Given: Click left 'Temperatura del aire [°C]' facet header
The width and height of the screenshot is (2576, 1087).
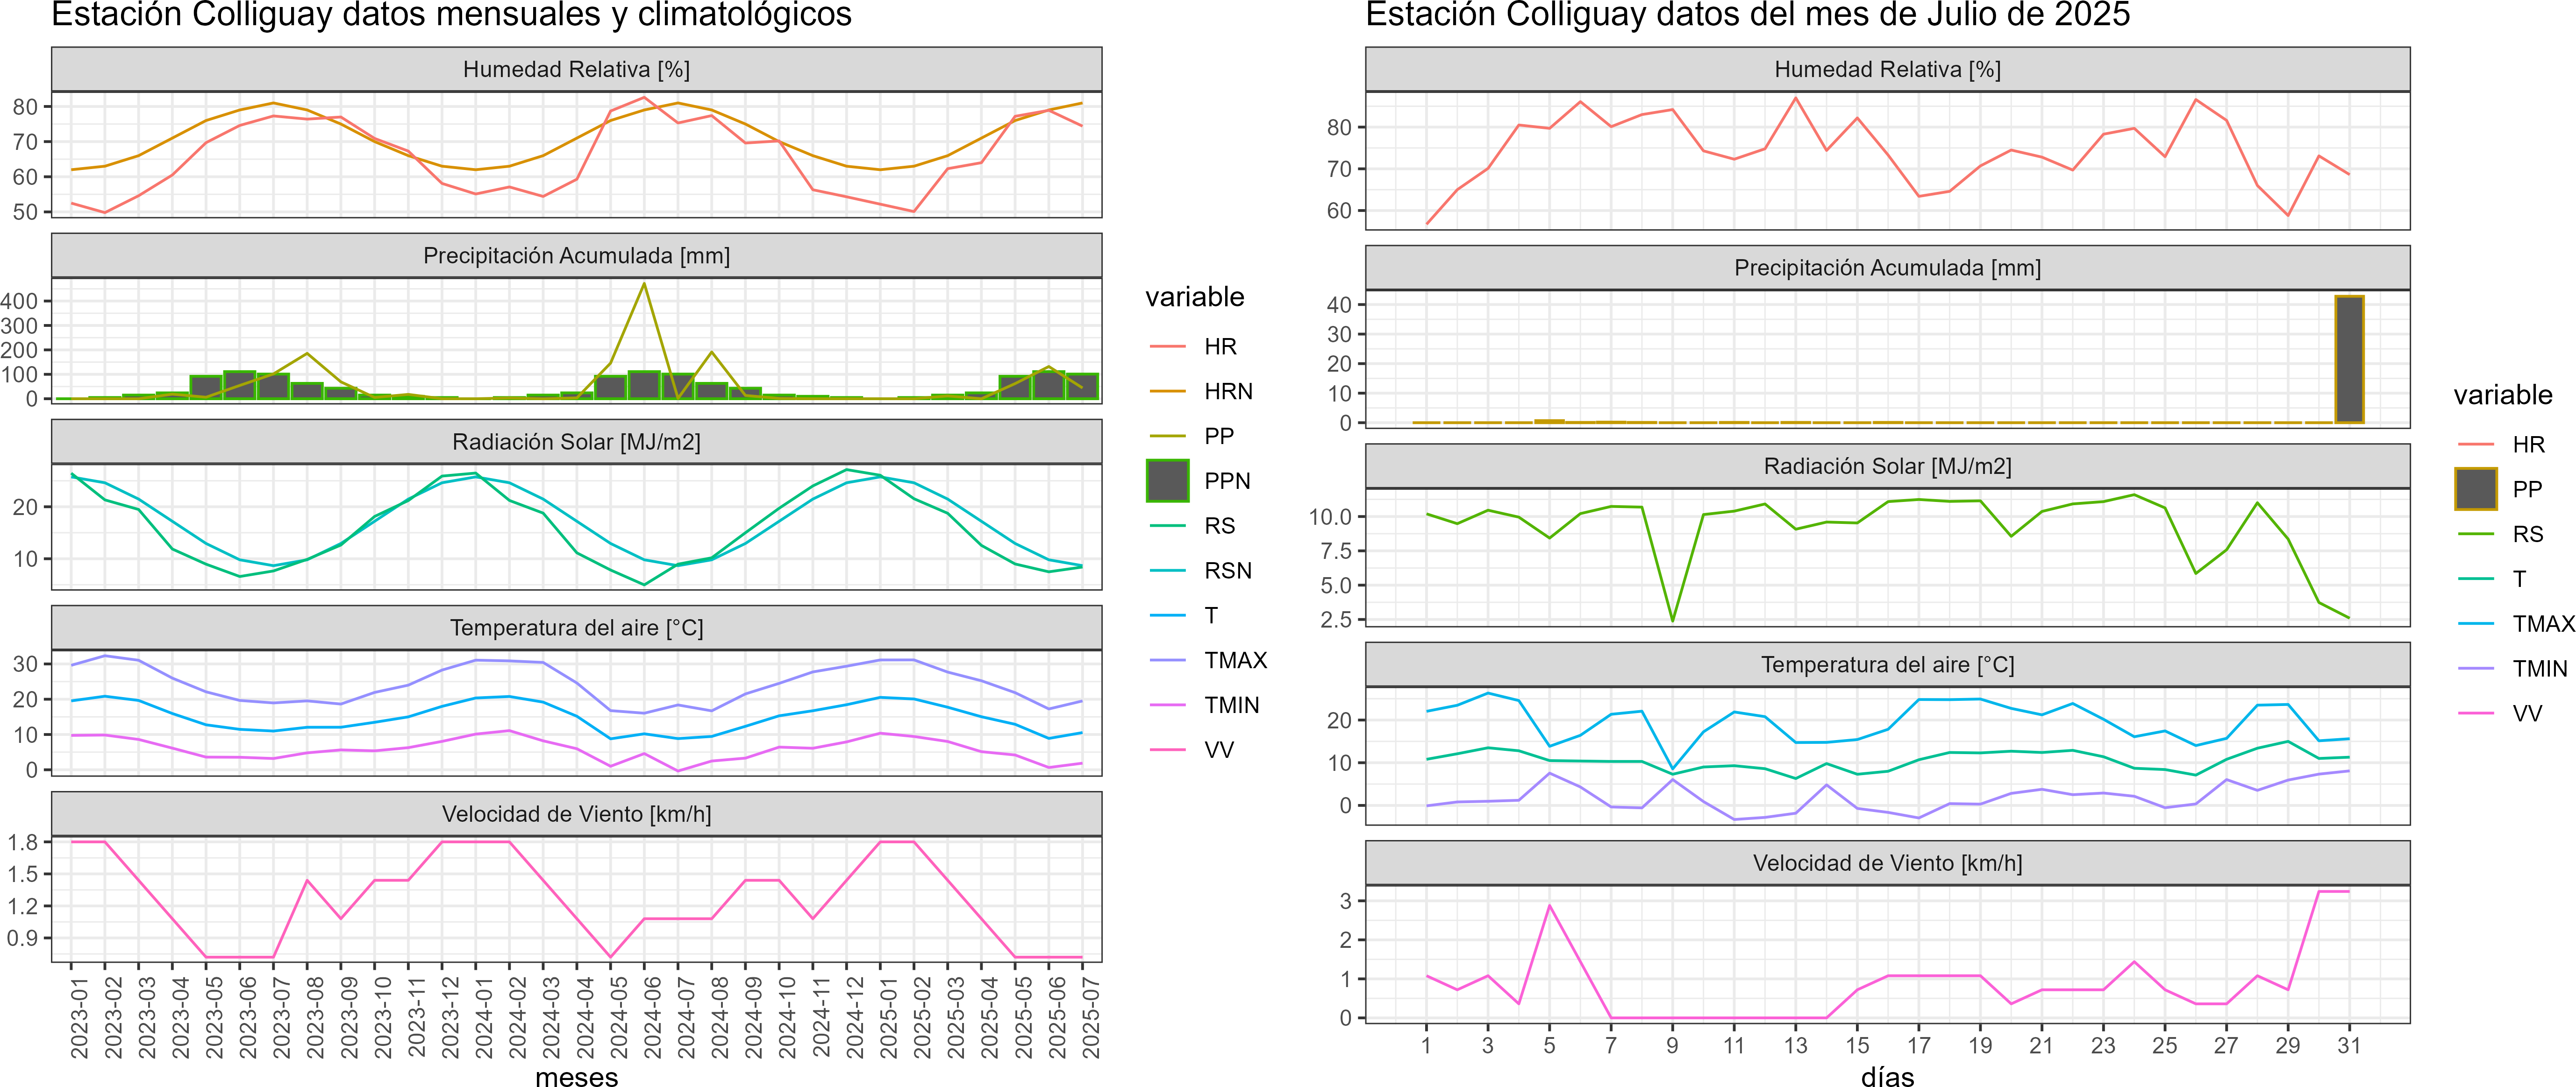Looking at the screenshot, I should 577,628.
